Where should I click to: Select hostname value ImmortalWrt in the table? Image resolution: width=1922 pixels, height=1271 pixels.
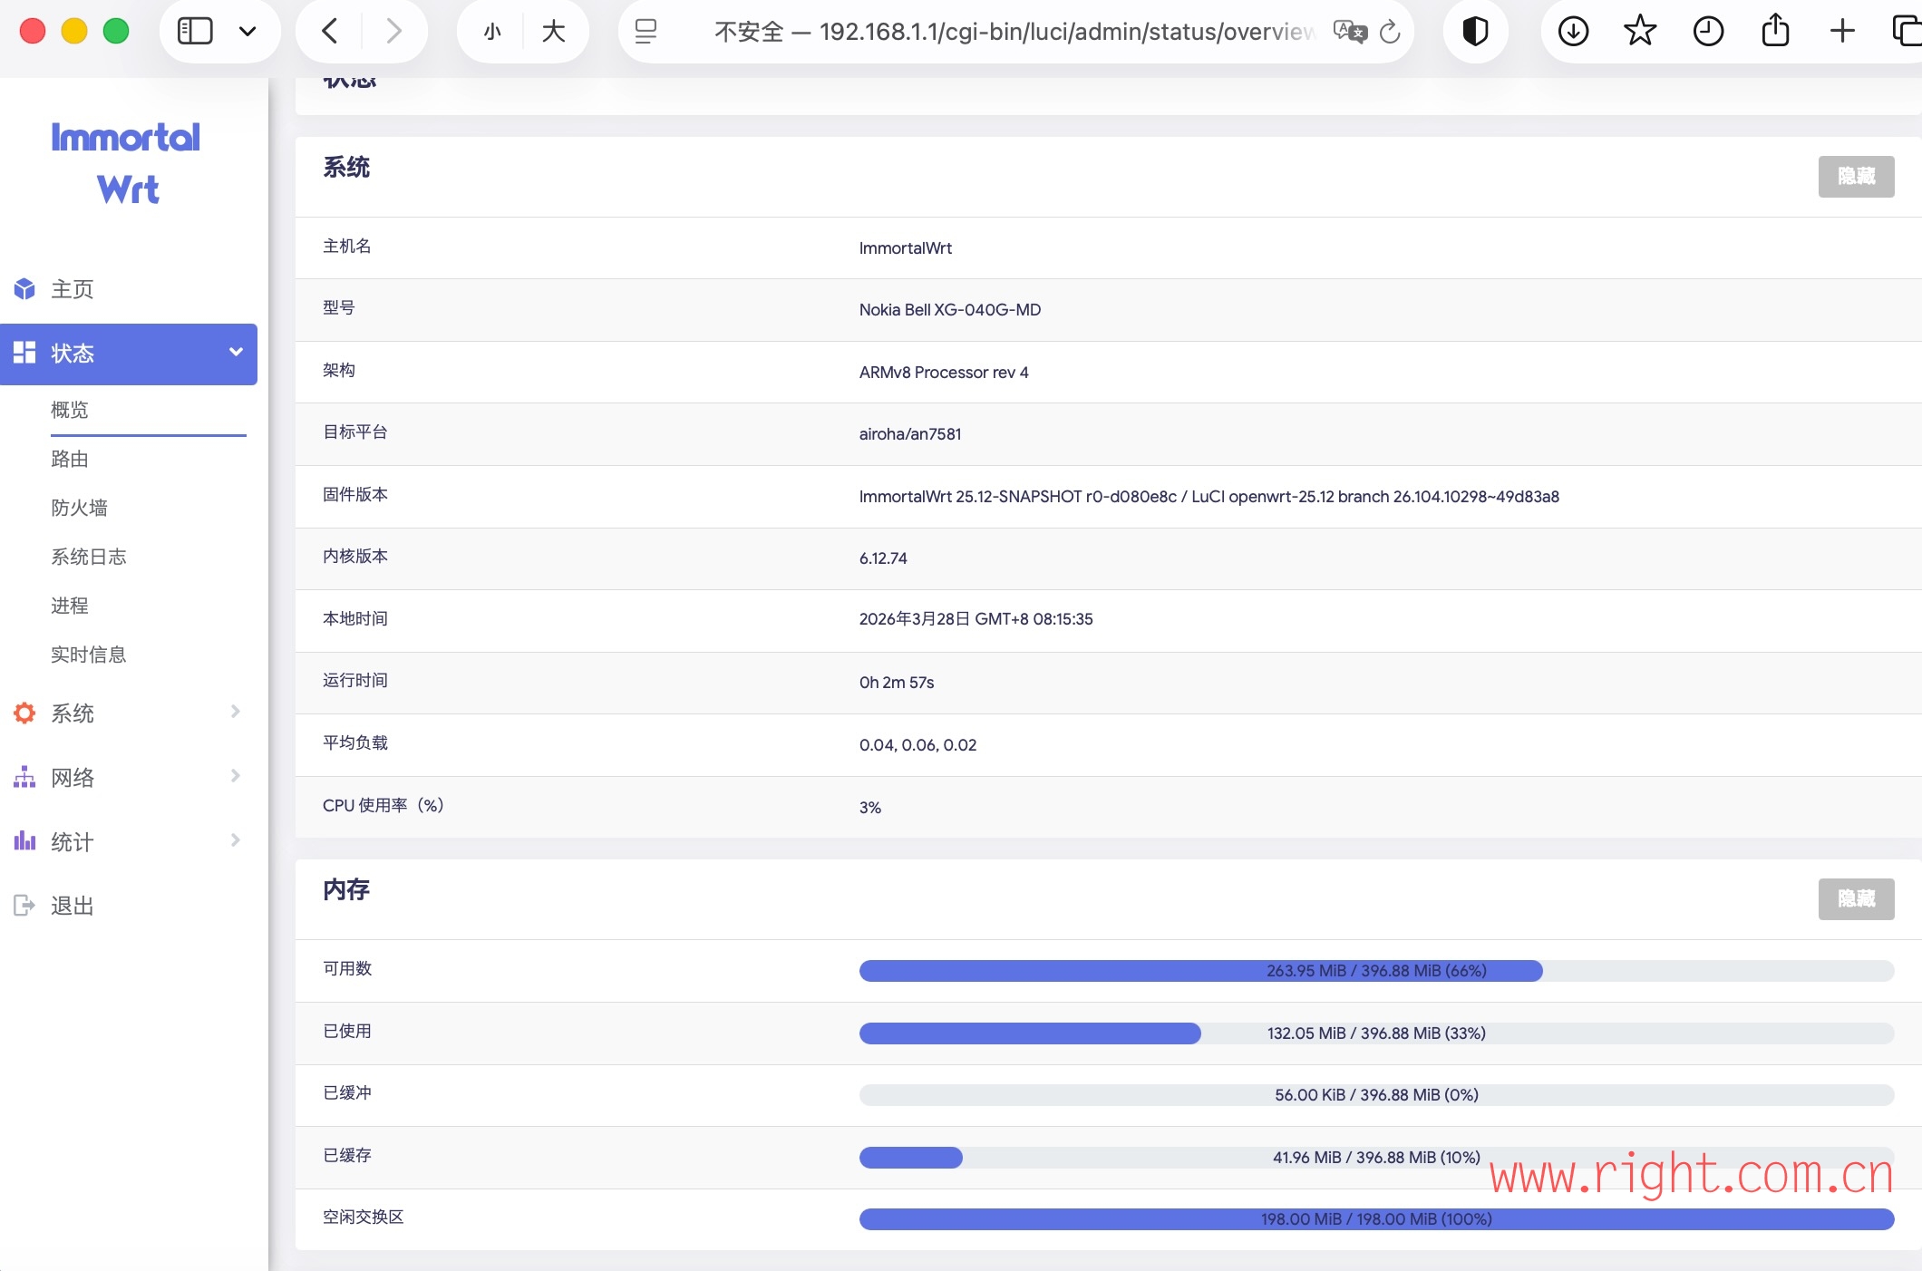905,248
